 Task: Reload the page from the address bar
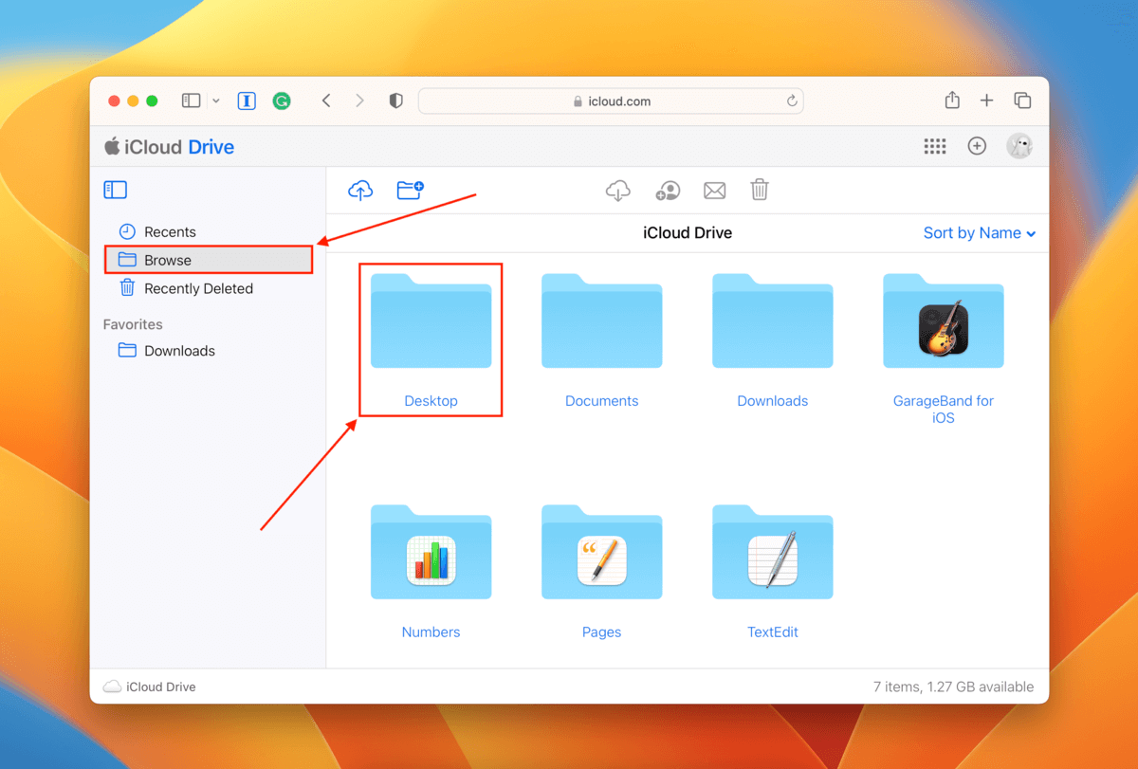792,101
